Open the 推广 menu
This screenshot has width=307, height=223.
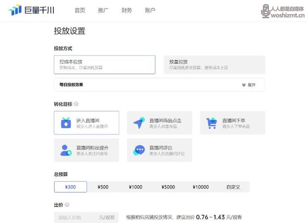coord(103,10)
